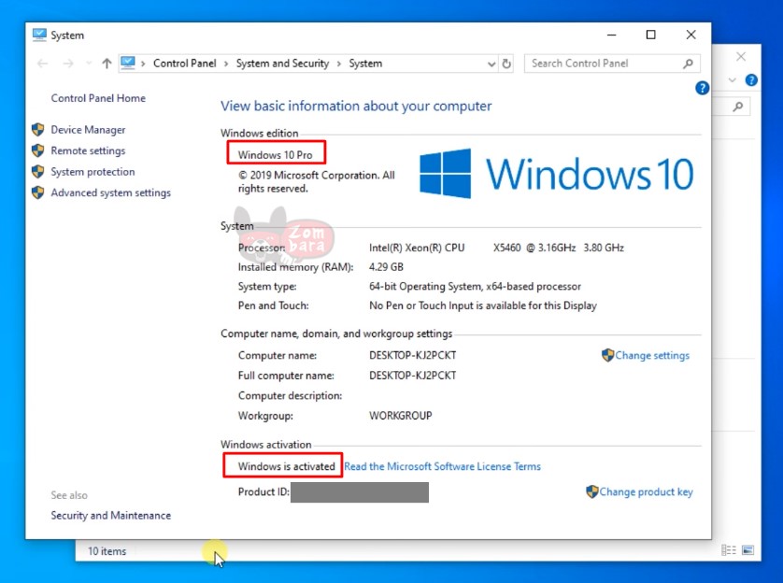Screen dimensions: 783x583
Task: Click the Device Manager shield icon
Action: tap(38, 130)
